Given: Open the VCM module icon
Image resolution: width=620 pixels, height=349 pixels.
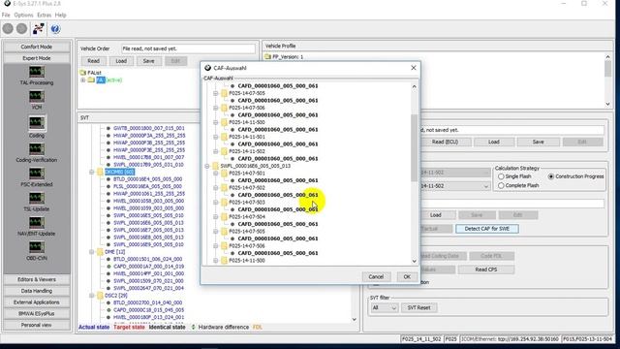Looking at the screenshot, I should [x=37, y=97].
